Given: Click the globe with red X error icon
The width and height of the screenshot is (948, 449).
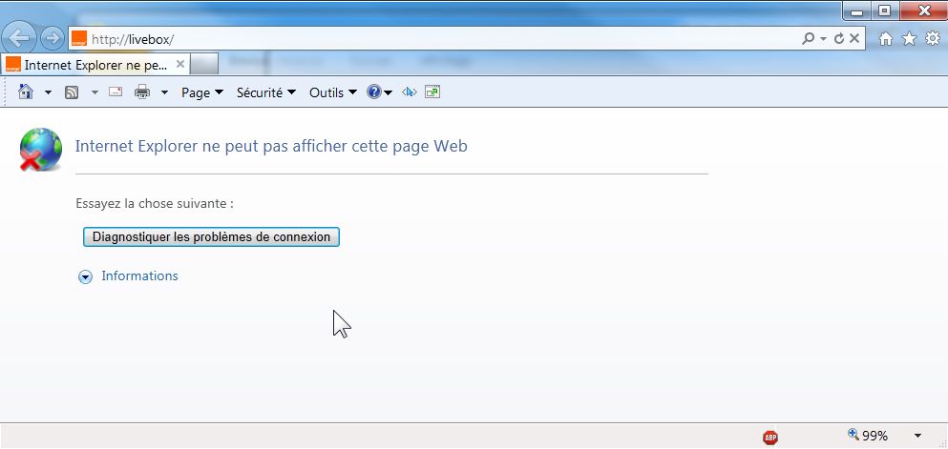Looking at the screenshot, I should pyautogui.click(x=40, y=149).
